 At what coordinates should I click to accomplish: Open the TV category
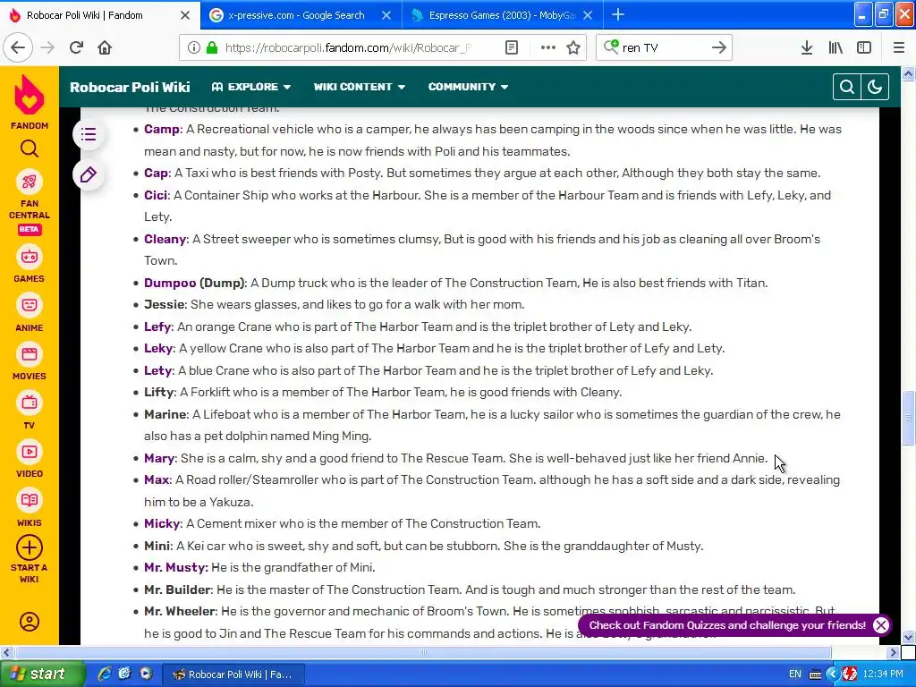(30, 411)
